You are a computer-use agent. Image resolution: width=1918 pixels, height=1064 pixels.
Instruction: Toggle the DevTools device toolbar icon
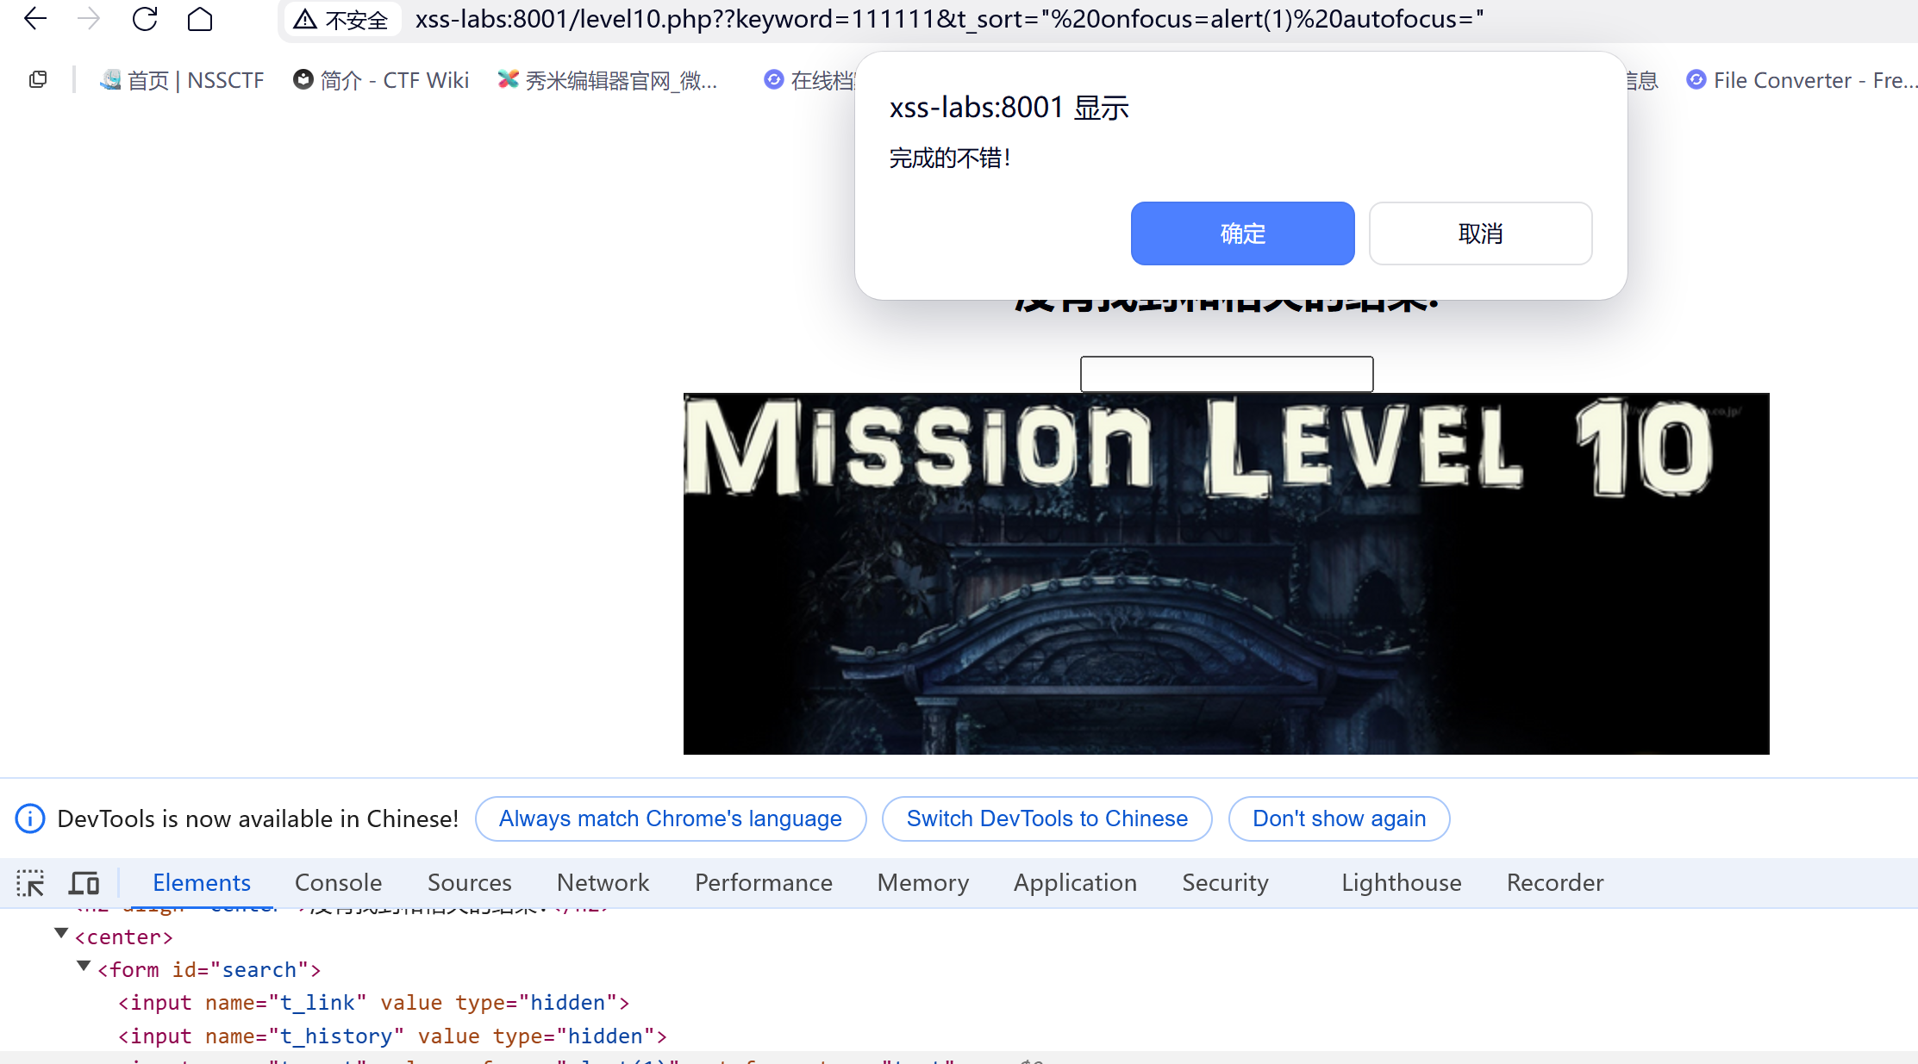click(84, 883)
